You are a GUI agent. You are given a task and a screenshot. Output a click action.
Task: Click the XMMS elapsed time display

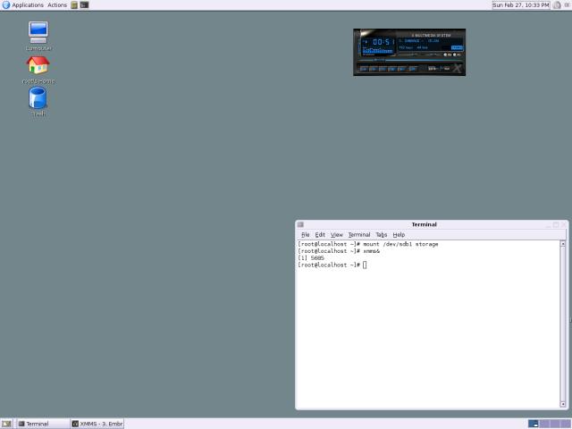point(383,42)
